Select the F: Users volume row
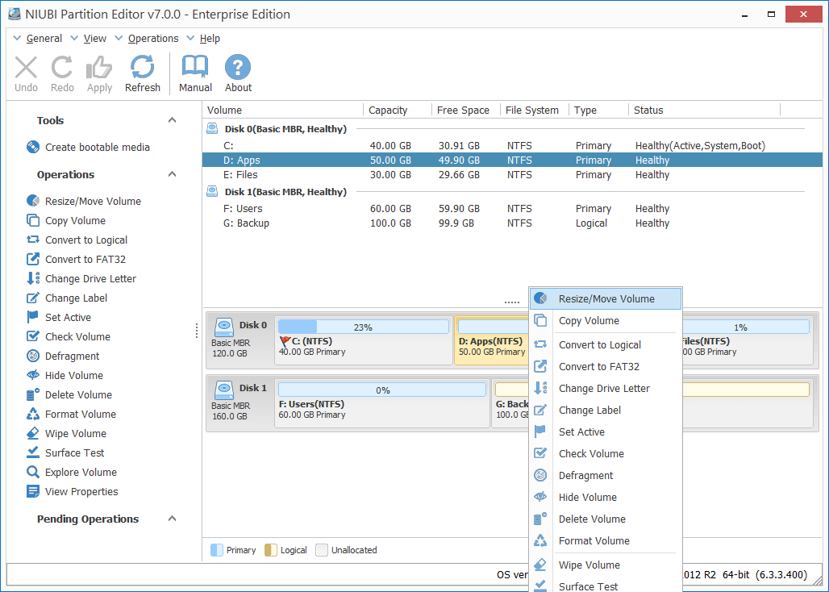This screenshot has height=592, width=829. coord(512,208)
